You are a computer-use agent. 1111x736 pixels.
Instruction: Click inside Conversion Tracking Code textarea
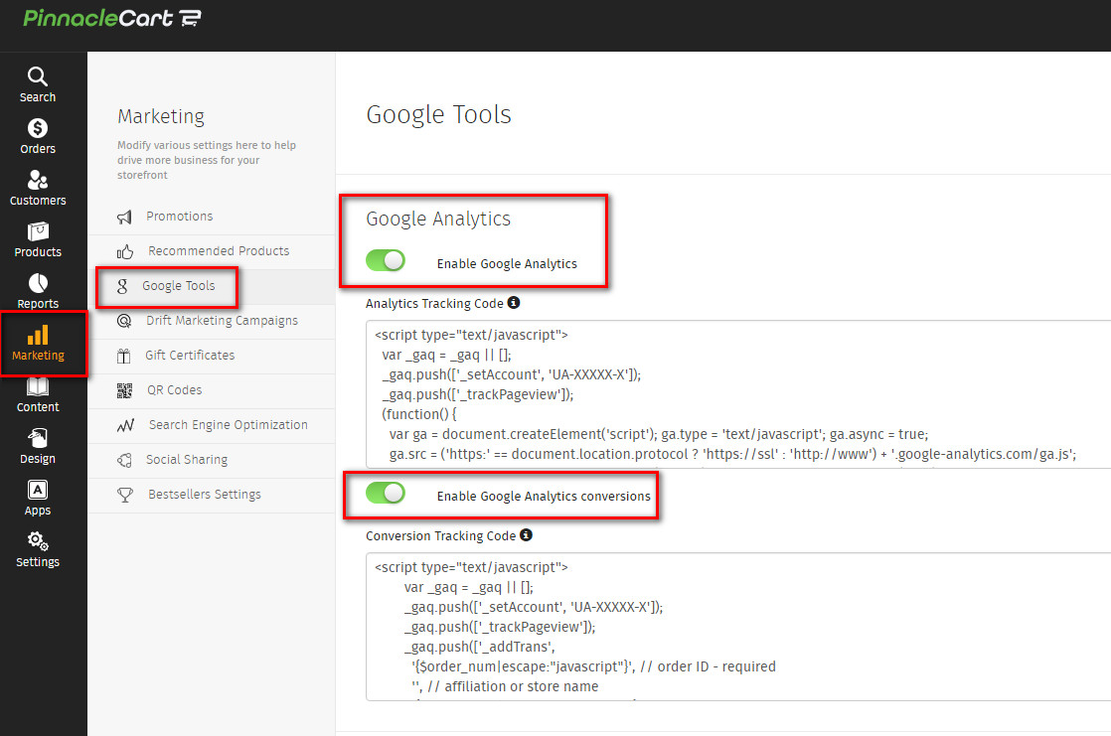point(738,626)
